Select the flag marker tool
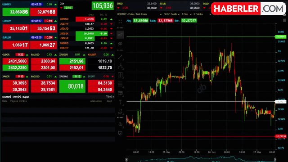This screenshot has width=288, height=162. [x=120, y=111]
